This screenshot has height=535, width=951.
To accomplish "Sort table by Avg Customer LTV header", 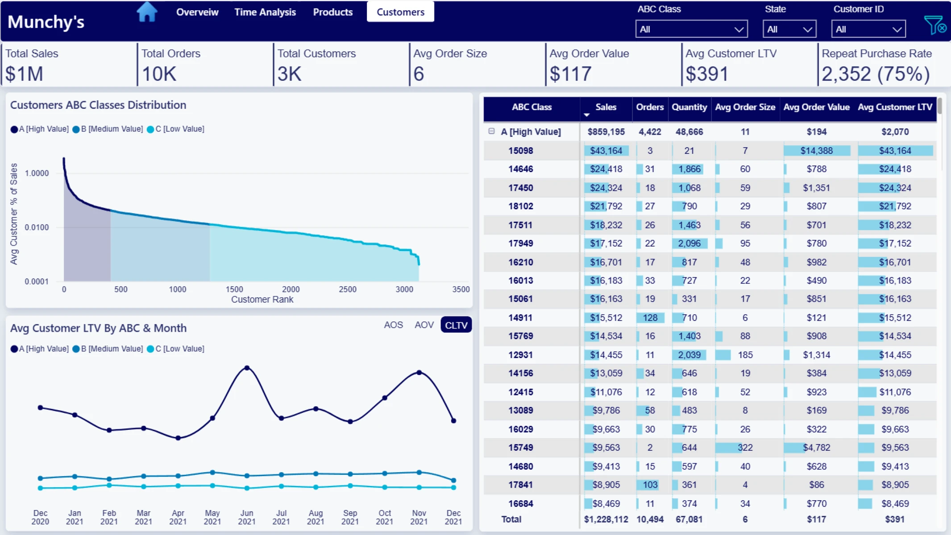I will 894,107.
